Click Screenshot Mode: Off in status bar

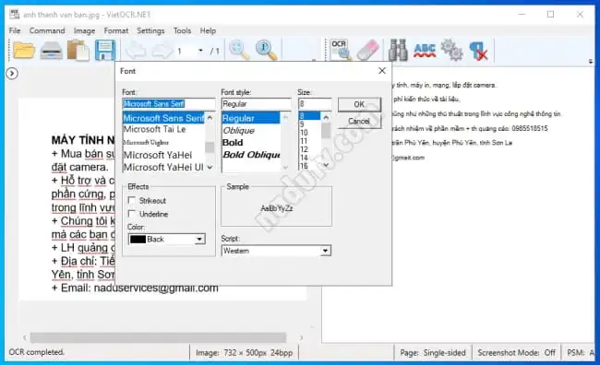[516, 352]
